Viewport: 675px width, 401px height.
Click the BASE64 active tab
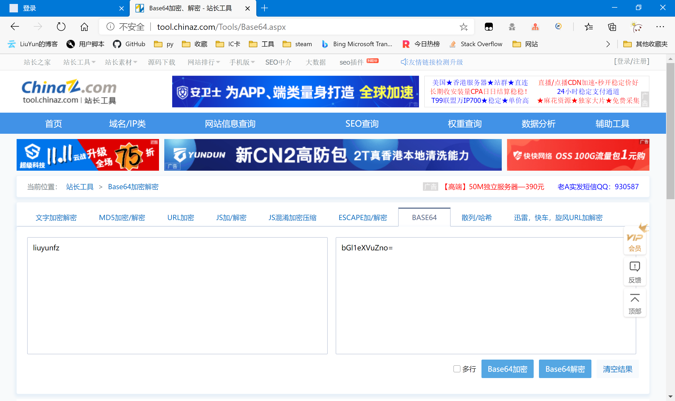[x=424, y=218]
